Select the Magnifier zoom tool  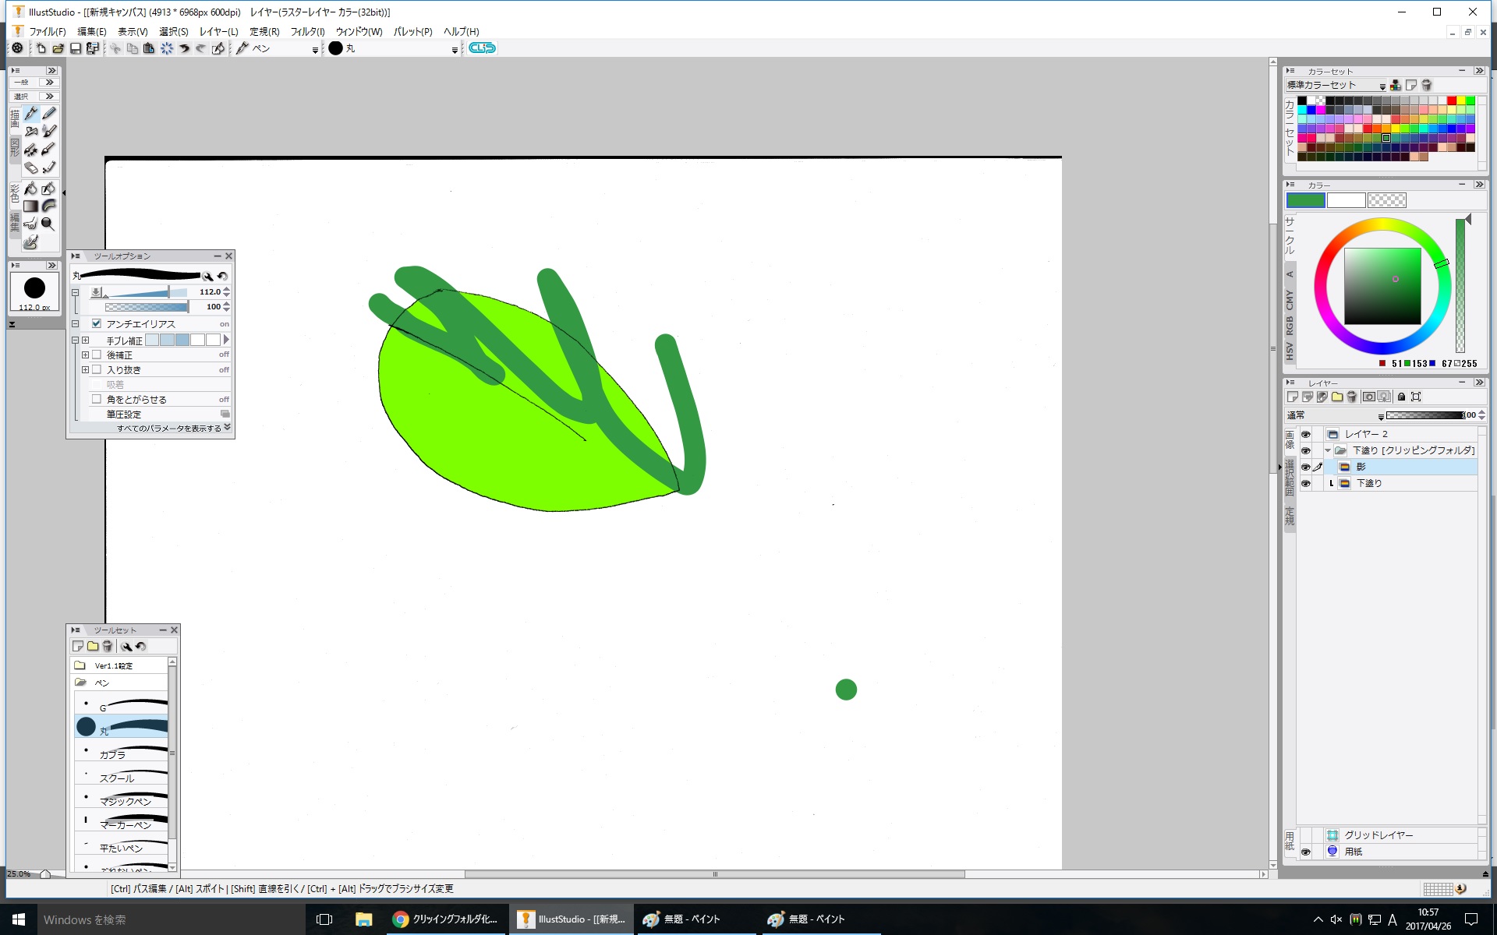pyautogui.click(x=48, y=224)
